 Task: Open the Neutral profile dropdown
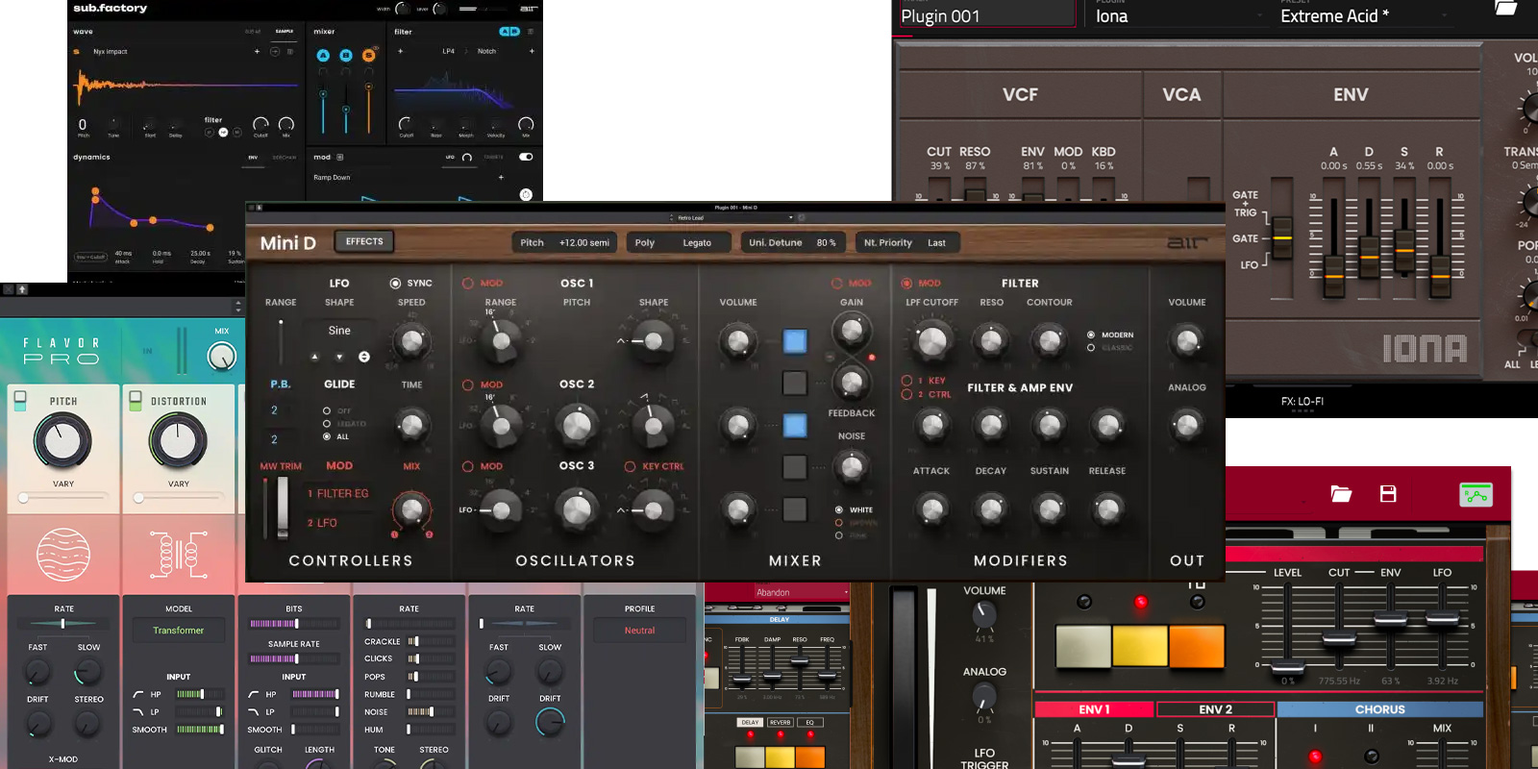pyautogui.click(x=639, y=631)
